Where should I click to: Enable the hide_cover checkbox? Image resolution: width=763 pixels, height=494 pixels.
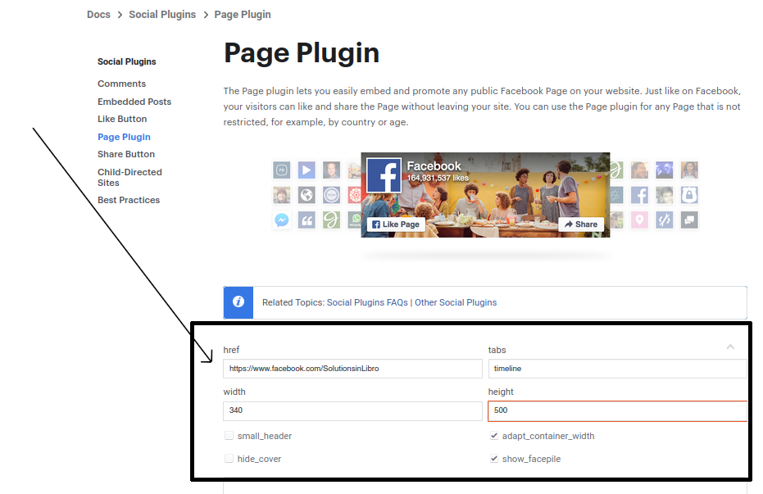(x=229, y=459)
